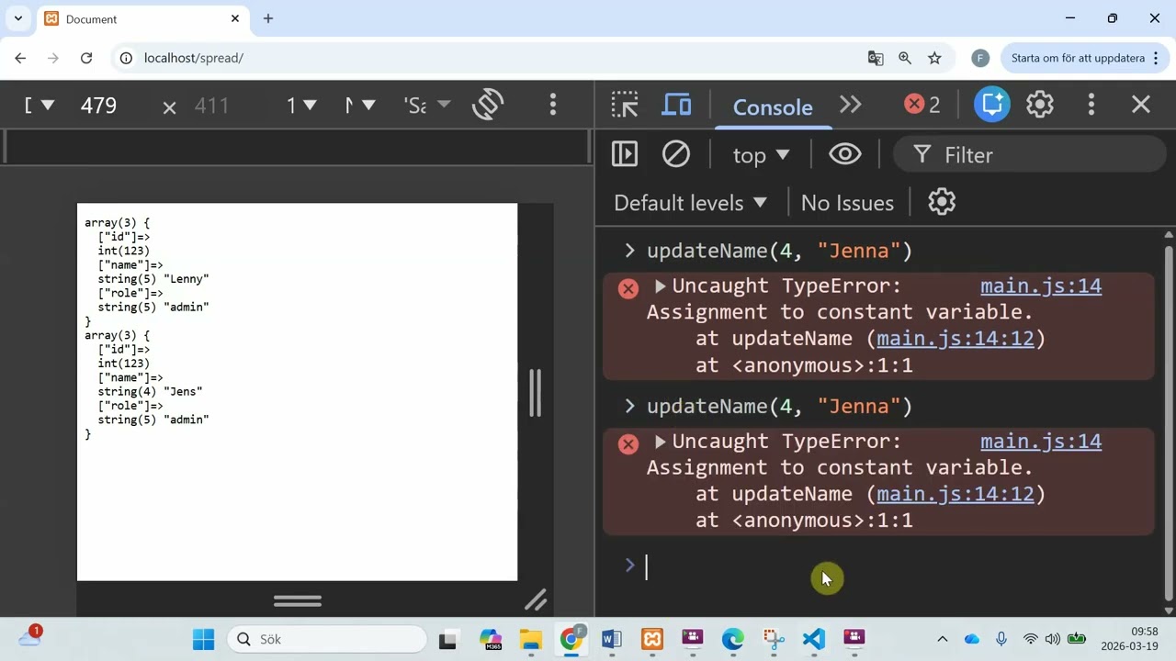Open the device dimensions dropdown
The image size is (1176, 661).
39,106
